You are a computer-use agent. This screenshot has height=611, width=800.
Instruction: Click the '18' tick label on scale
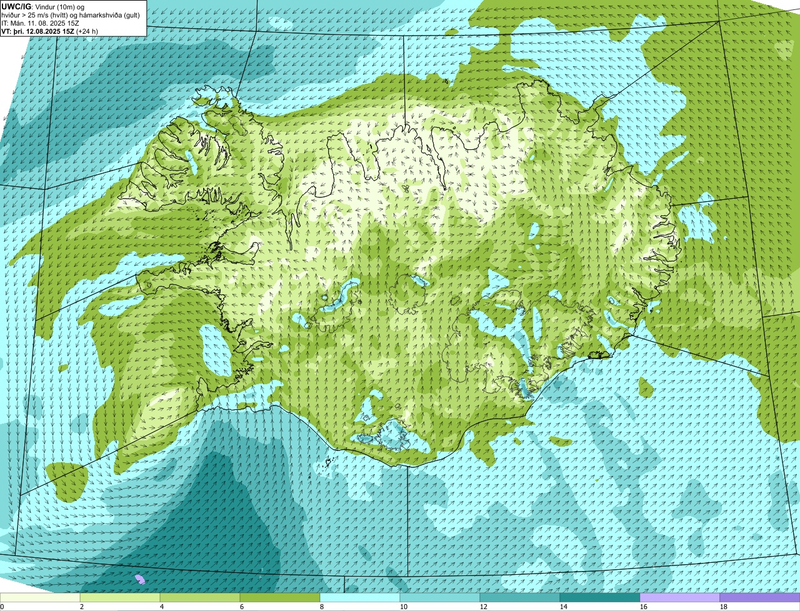click(724, 607)
